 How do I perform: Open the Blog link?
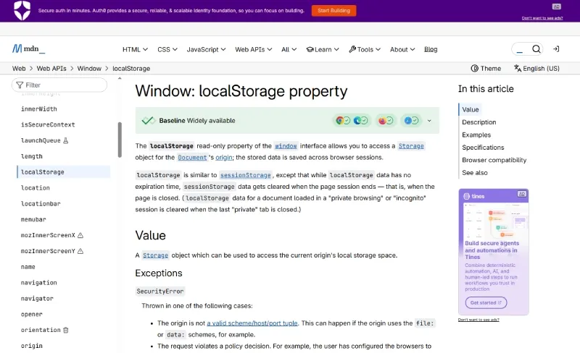(x=431, y=49)
